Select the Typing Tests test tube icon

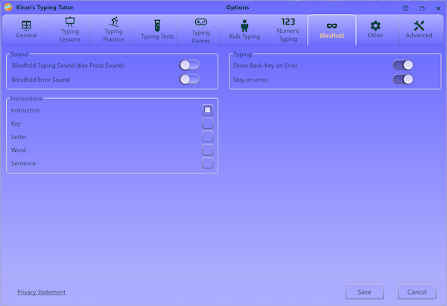(x=157, y=25)
